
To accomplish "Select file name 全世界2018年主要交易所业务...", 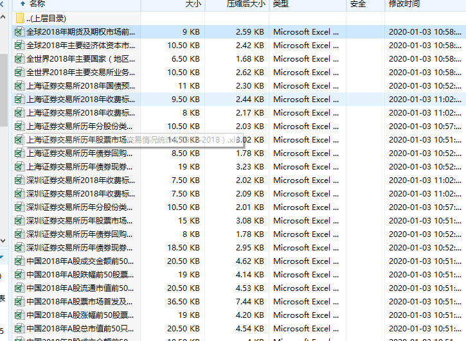I will [80, 72].
